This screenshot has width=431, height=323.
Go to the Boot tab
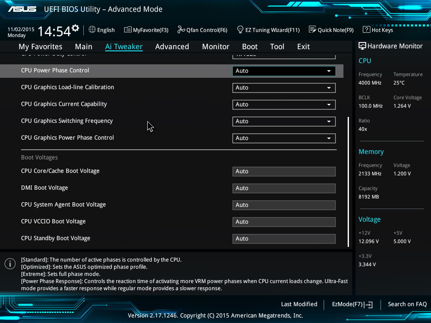250,47
